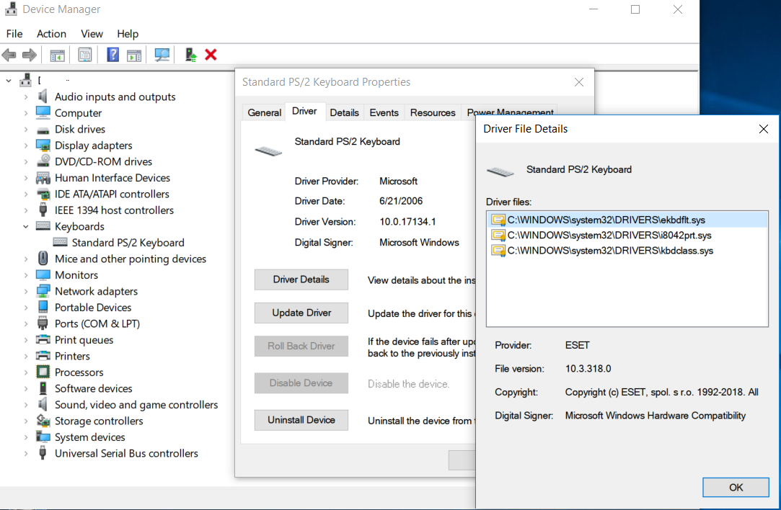The image size is (781, 510).
Task: Click Show/Hide Console Tree toolbar icon
Action: pos(57,55)
